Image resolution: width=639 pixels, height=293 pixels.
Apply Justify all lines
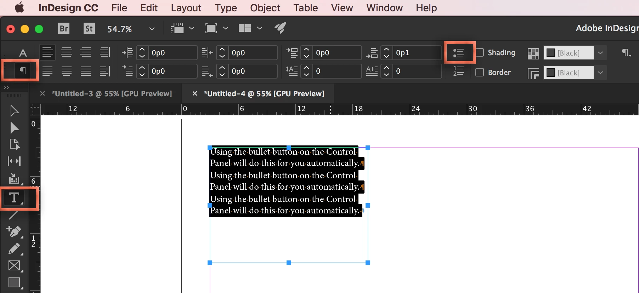(x=86, y=71)
